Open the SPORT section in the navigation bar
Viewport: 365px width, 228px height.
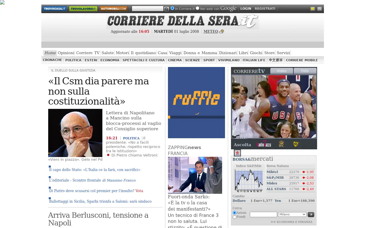click(209, 60)
